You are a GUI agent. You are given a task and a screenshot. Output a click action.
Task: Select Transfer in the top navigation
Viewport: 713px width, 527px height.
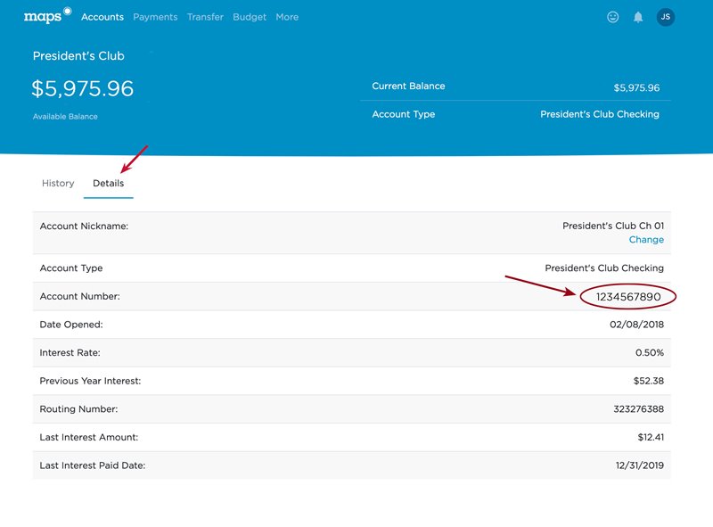click(x=205, y=17)
